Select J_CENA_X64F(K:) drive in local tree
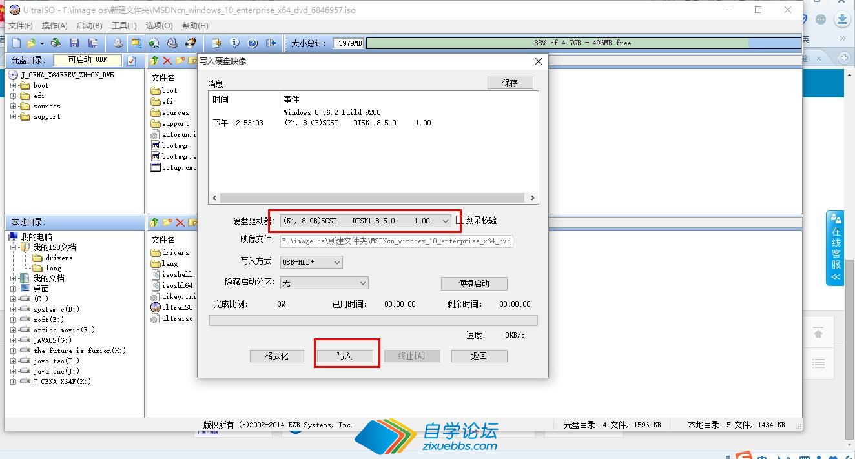Viewport: 855px width, 459px height. (62, 382)
